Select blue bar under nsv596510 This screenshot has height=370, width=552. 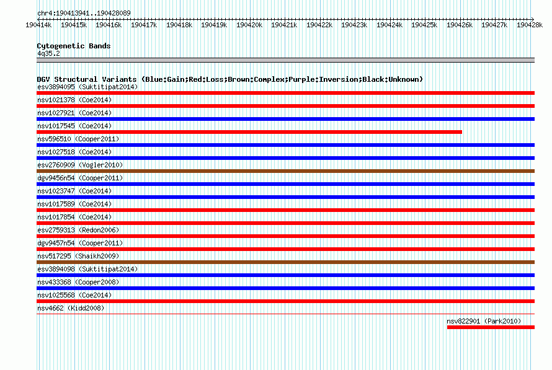pyautogui.click(x=285, y=145)
